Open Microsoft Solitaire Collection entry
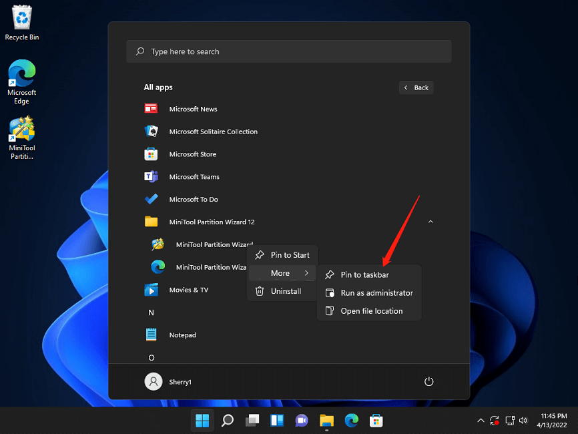Image resolution: width=578 pixels, height=434 pixels. pyautogui.click(x=214, y=132)
